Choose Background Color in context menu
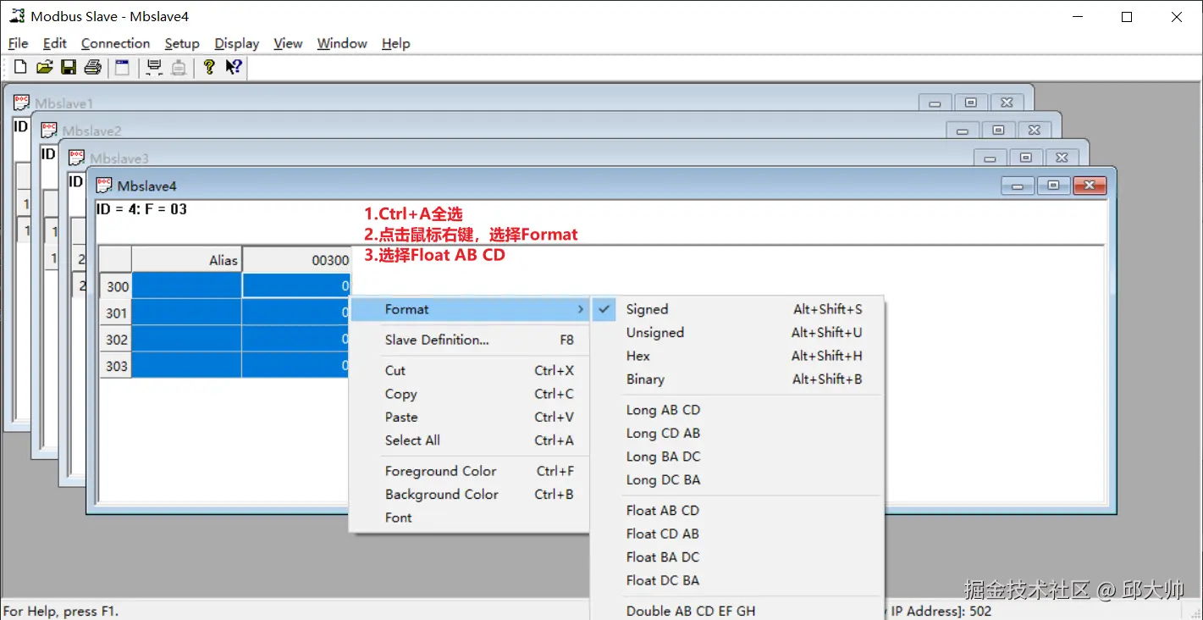This screenshot has height=620, width=1203. point(470,494)
